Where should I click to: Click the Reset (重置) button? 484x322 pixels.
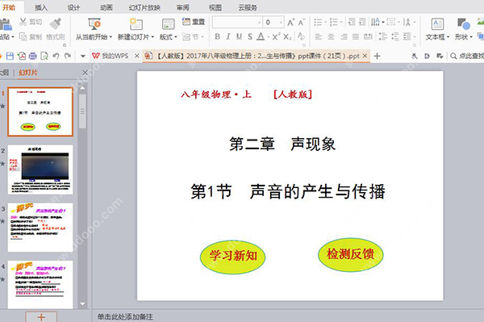194,22
